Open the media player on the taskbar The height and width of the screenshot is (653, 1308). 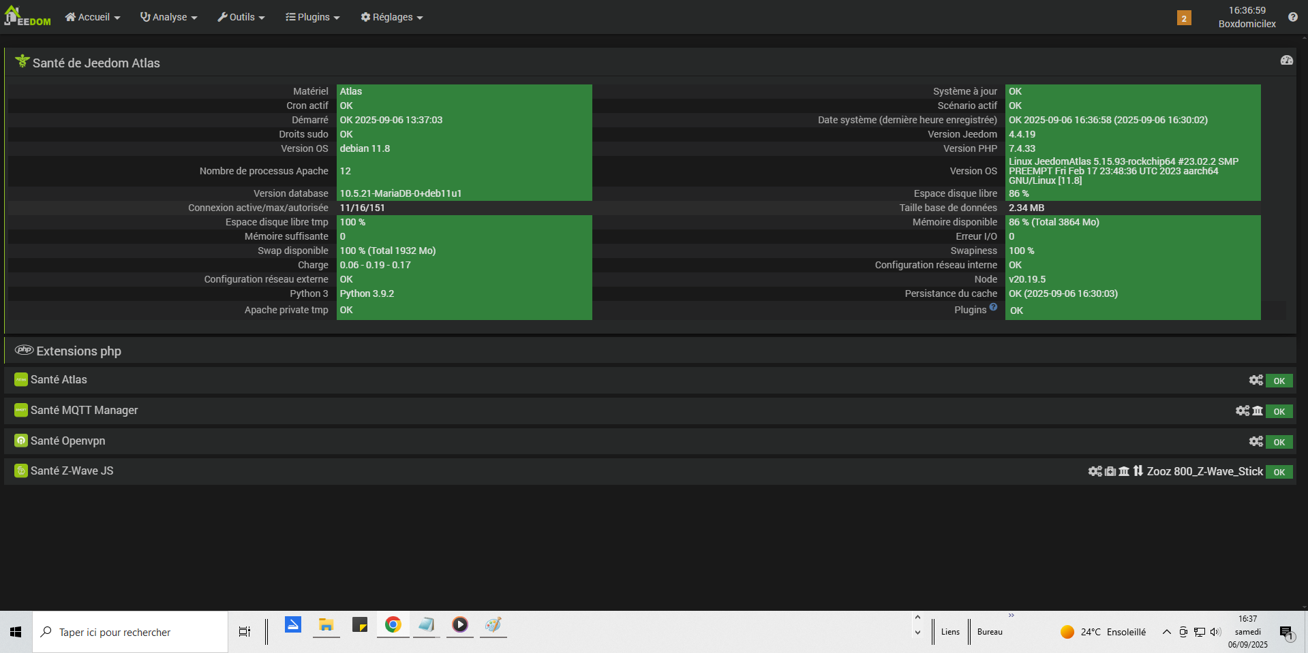pyautogui.click(x=460, y=625)
